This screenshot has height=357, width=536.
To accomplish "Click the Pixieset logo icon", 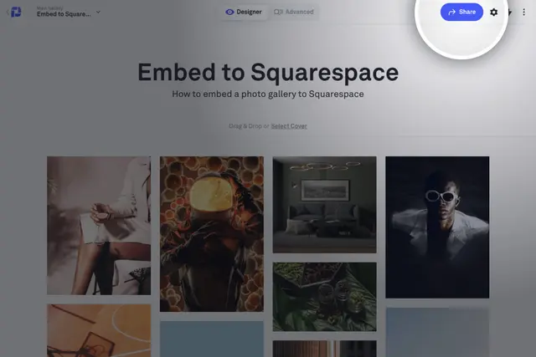I will point(16,12).
